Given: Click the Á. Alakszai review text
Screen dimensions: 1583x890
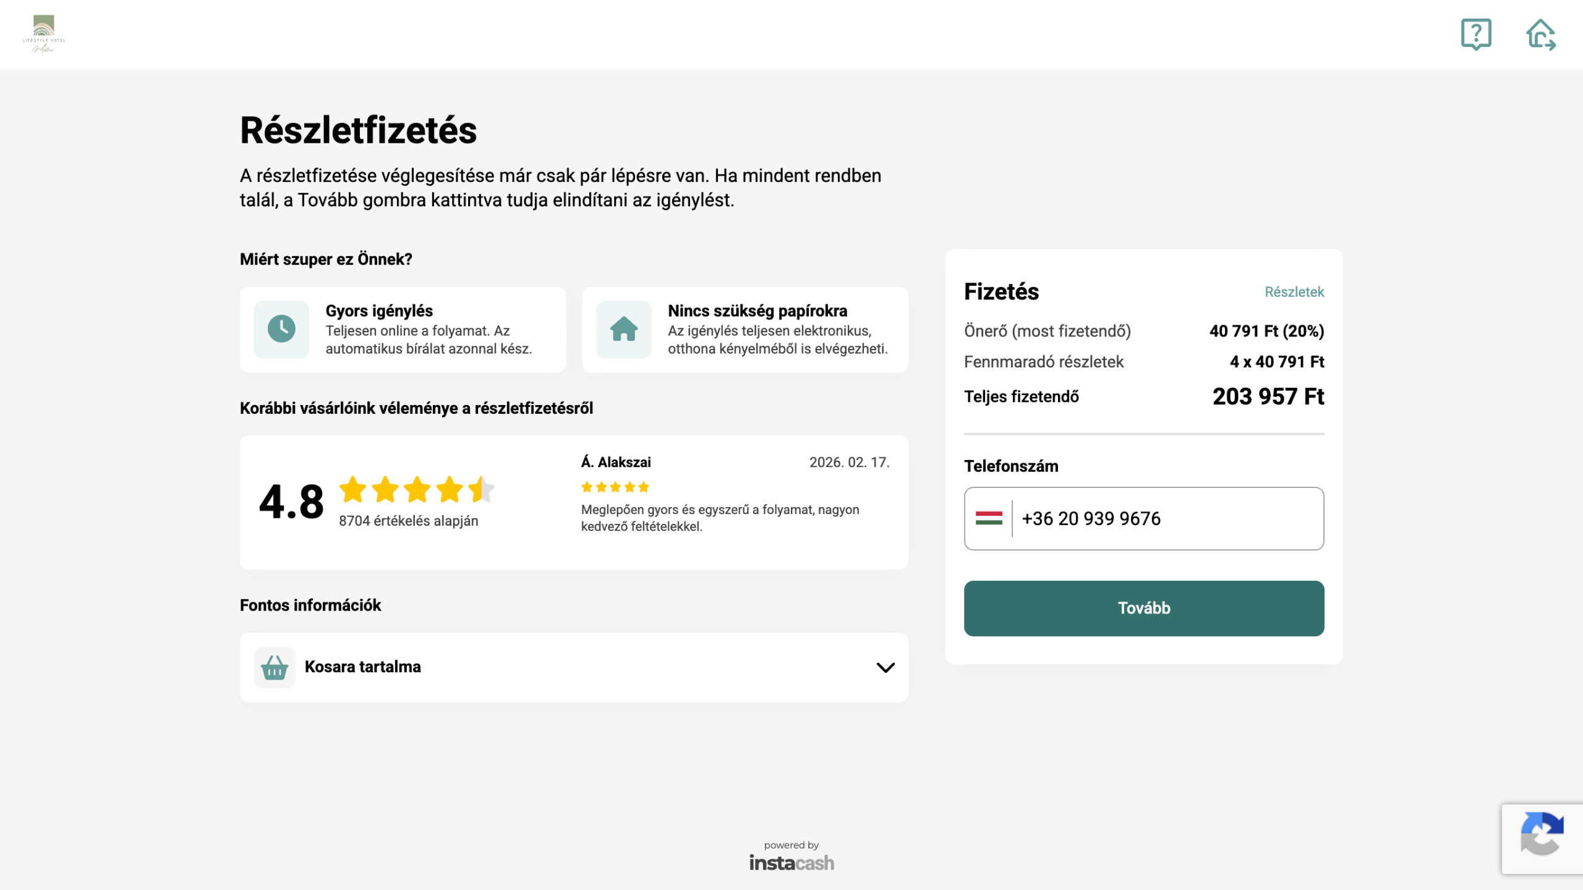Looking at the screenshot, I should 720,518.
